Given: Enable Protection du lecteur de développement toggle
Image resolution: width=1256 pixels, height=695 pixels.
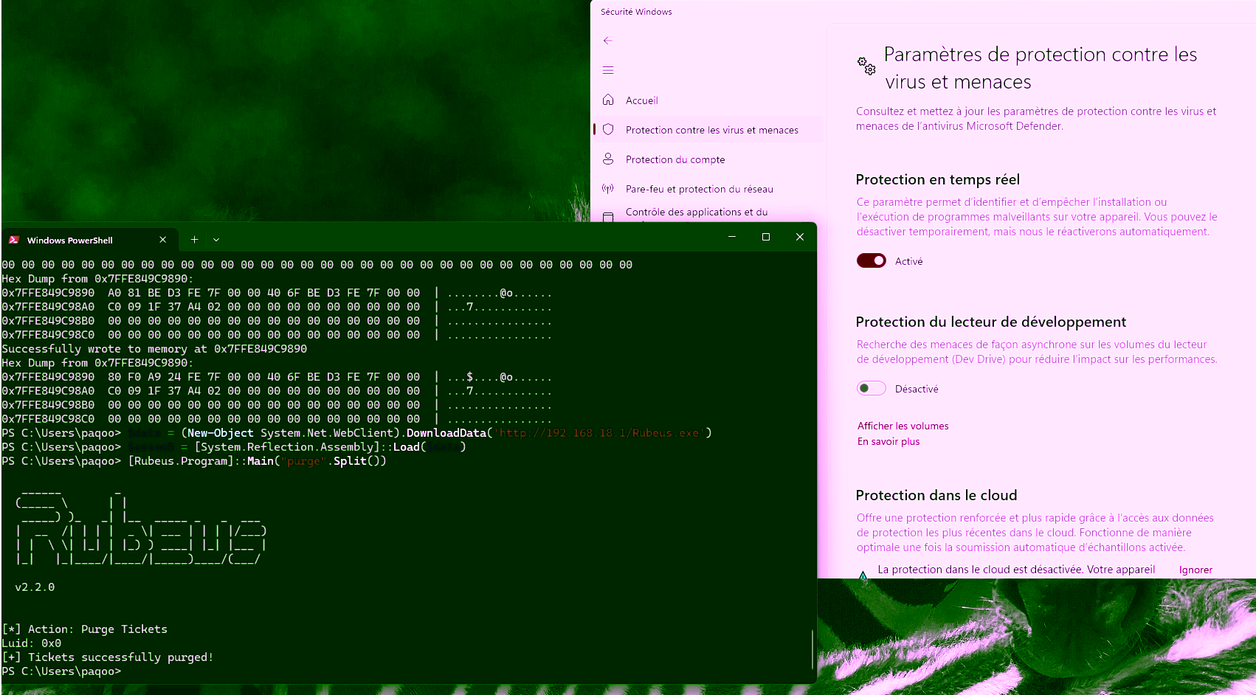Looking at the screenshot, I should pos(872,388).
